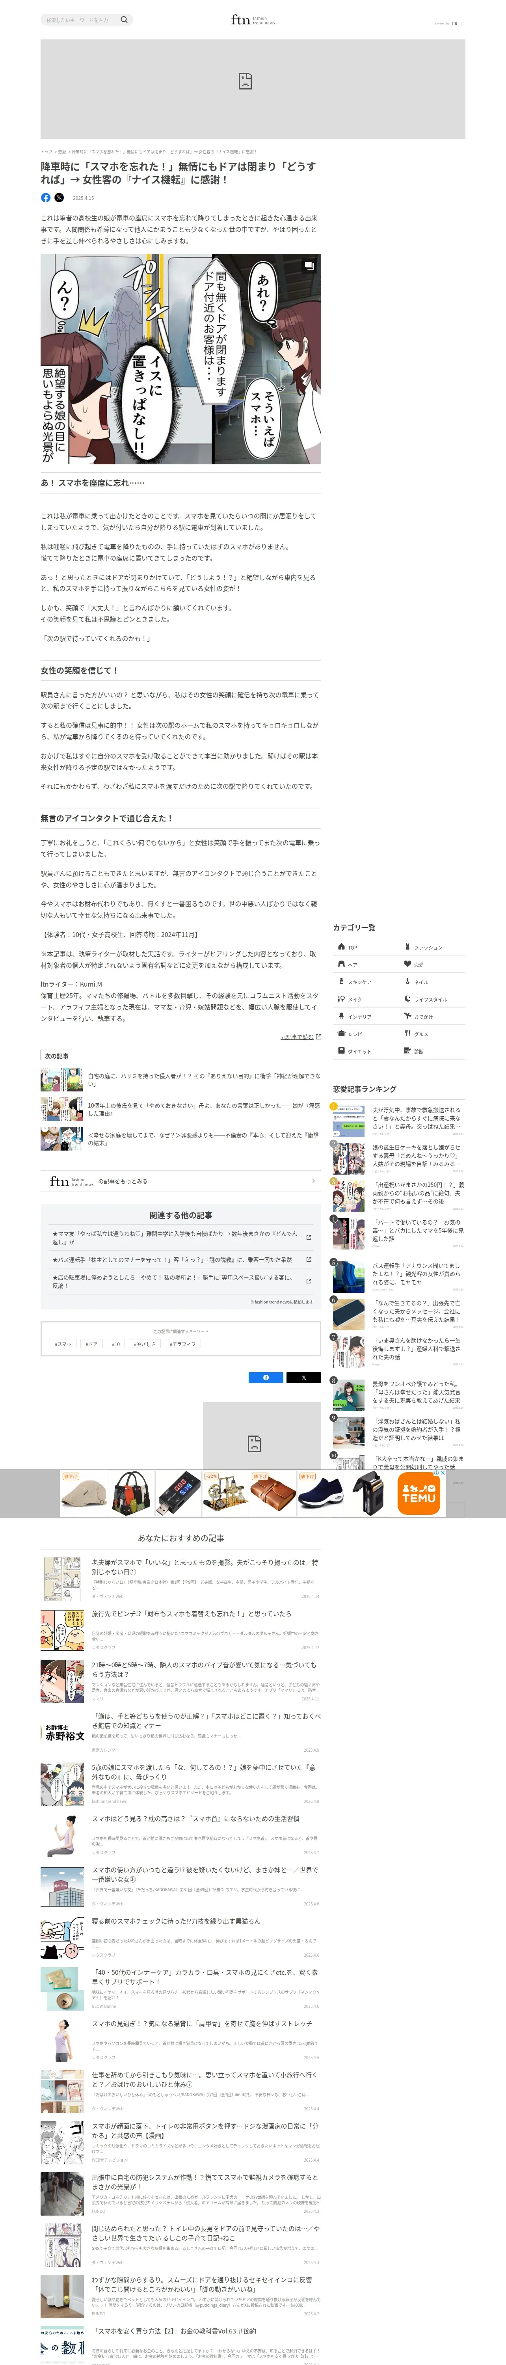
Task: Select the #アラフィフ keyword tag
Action: coord(183,1344)
